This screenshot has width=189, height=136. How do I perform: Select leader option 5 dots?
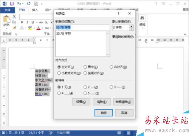(x=85, y=93)
